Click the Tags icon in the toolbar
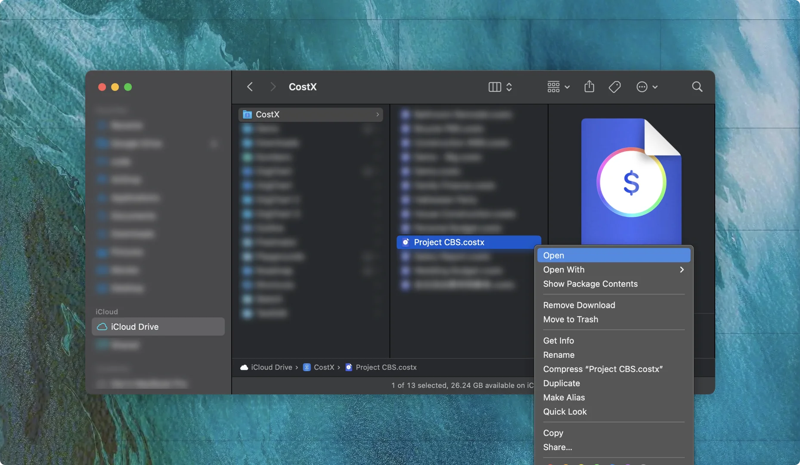 614,87
